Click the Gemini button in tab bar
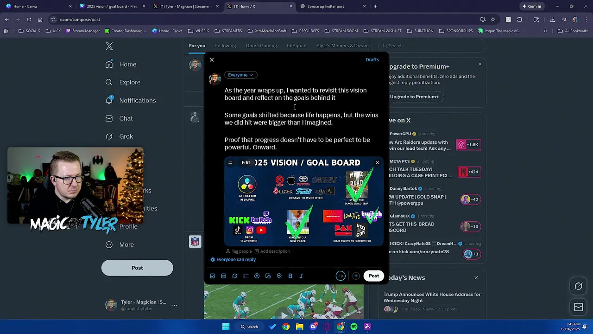593x334 pixels. click(x=531, y=6)
